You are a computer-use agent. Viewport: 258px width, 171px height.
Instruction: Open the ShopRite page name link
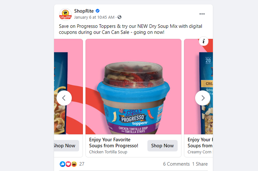point(84,11)
